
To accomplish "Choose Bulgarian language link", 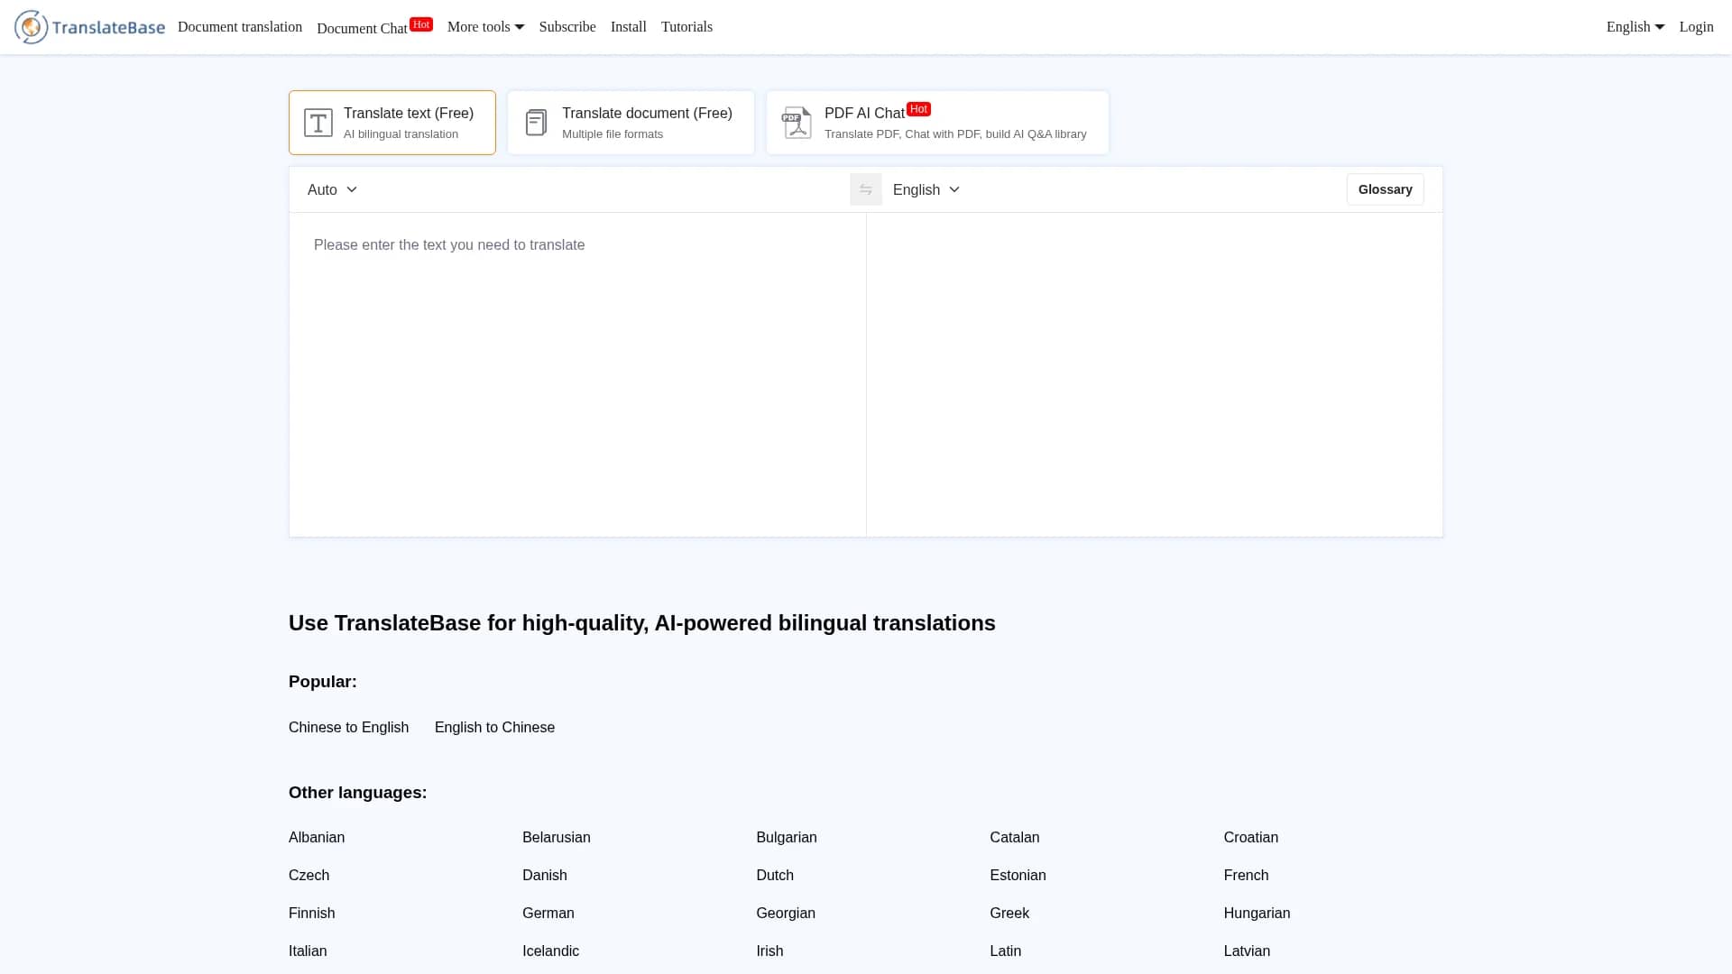I will click(787, 837).
